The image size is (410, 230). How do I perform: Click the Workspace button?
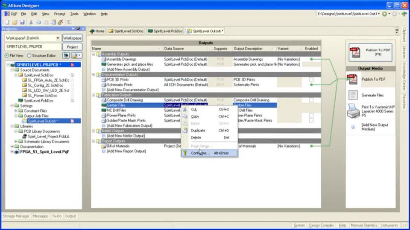coord(72,38)
